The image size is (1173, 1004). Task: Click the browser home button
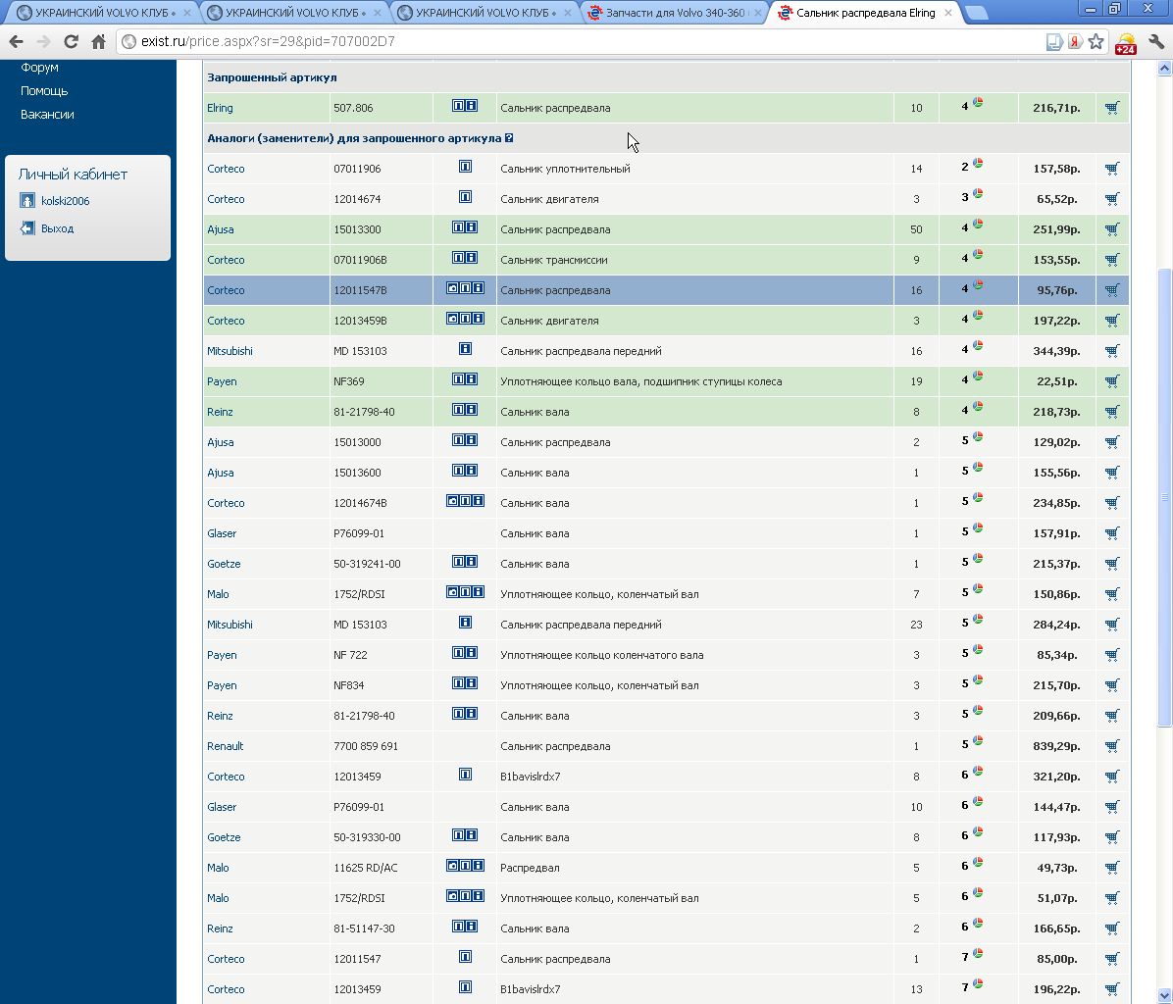click(x=98, y=42)
